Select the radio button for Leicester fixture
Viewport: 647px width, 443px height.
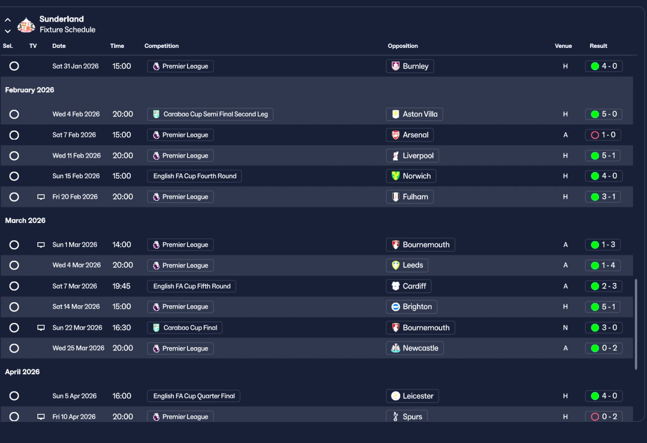14,396
